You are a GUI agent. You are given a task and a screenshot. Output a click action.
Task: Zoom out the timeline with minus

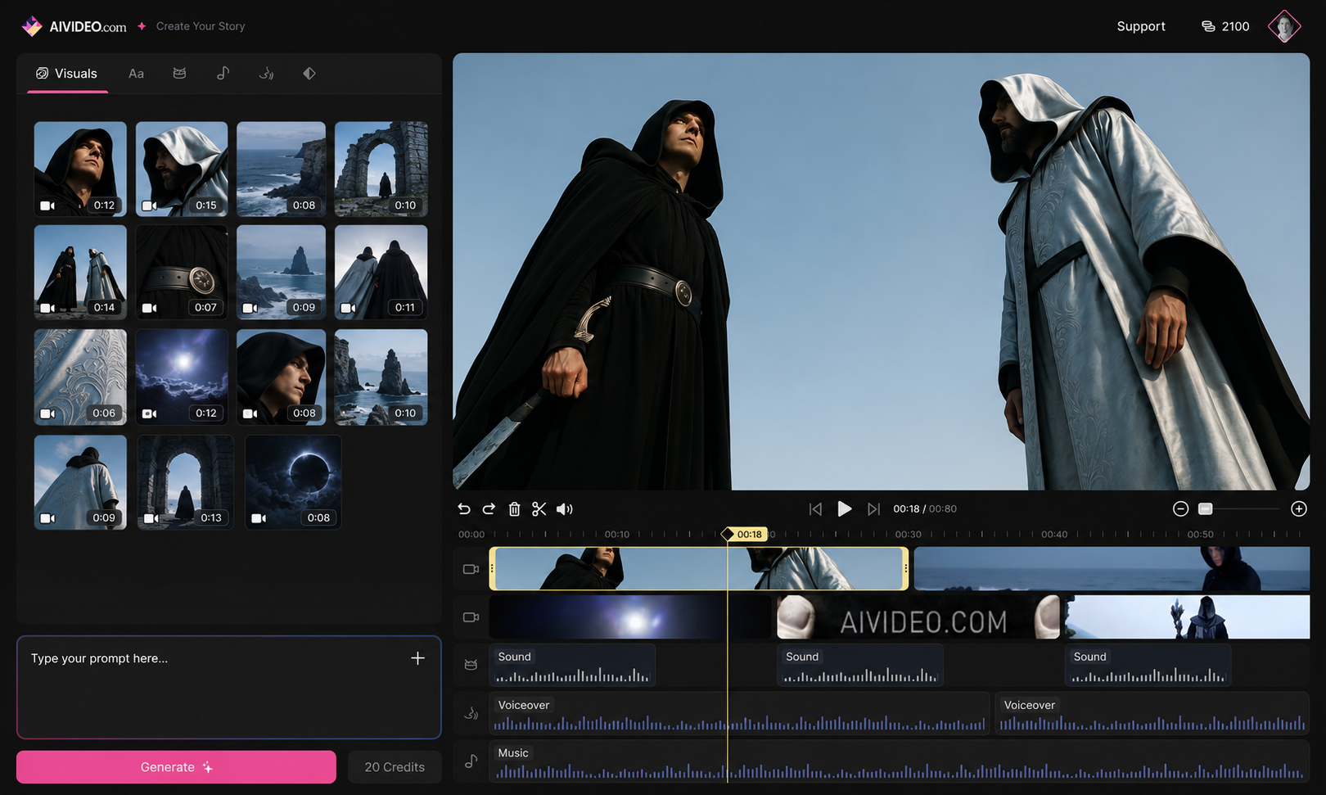[1180, 509]
